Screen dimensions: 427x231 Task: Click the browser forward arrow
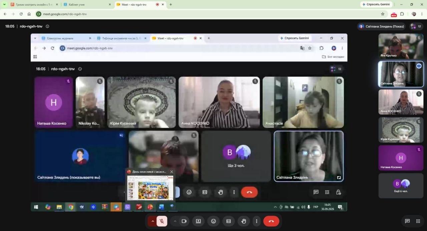pos(13,14)
